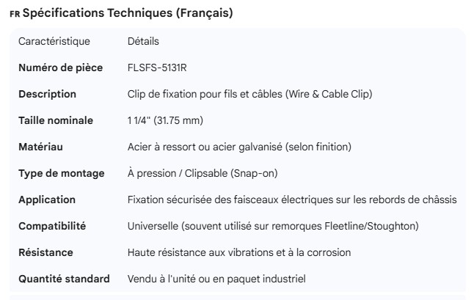Click the FR flag label in heading
This screenshot has height=300, width=474.
pos(15,15)
